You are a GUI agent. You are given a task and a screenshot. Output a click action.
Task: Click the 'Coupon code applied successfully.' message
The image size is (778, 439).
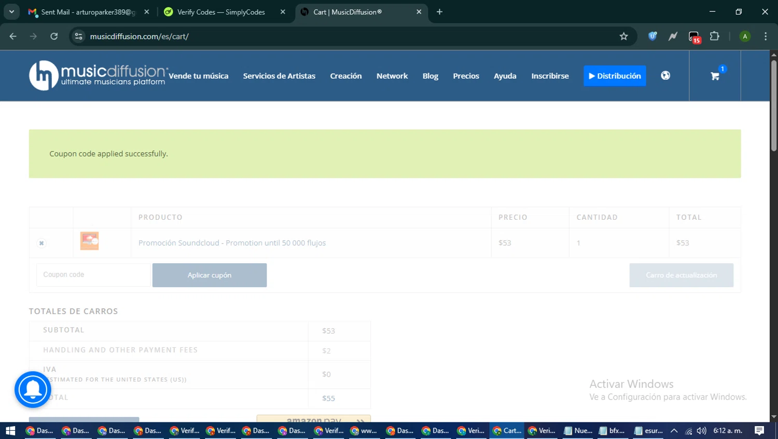(x=108, y=154)
